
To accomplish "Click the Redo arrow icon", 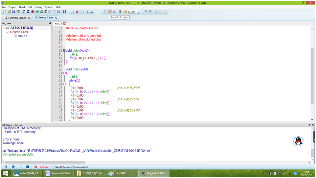I will click(151, 12).
